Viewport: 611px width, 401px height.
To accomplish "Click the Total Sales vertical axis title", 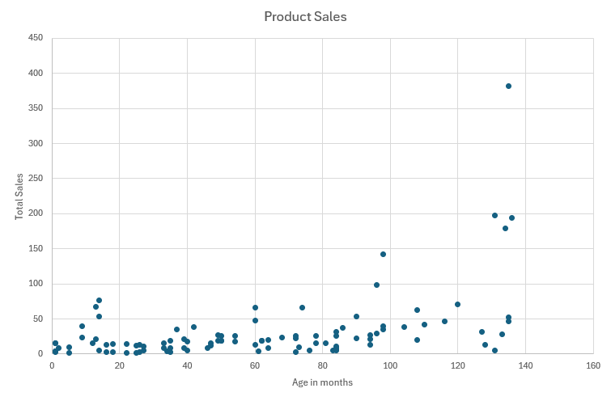I will pos(19,195).
